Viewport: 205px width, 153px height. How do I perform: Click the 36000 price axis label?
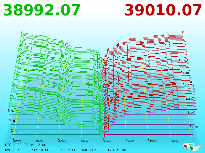point(40,141)
